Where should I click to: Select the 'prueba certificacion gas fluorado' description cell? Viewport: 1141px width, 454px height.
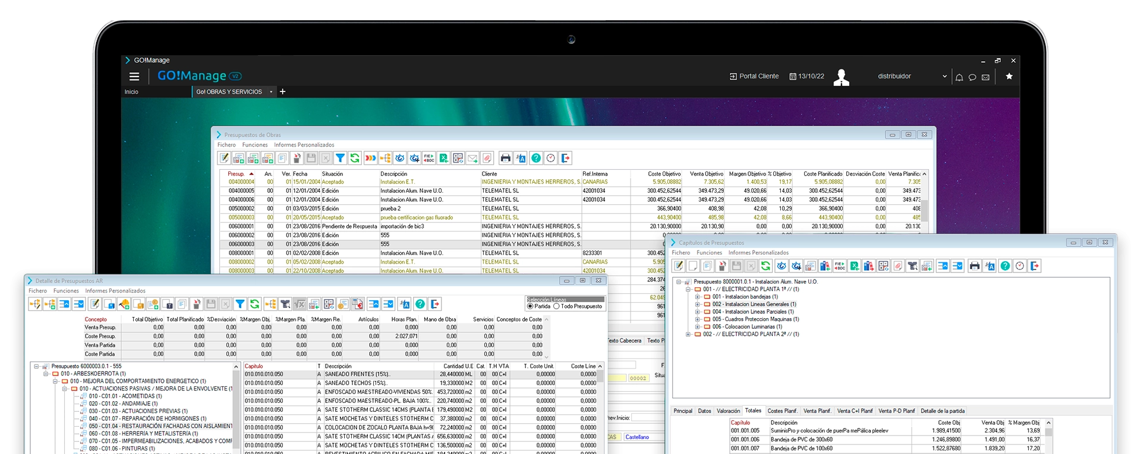pos(417,218)
